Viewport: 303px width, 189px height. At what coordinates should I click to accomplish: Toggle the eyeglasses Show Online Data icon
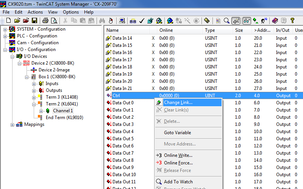coord(247,20)
